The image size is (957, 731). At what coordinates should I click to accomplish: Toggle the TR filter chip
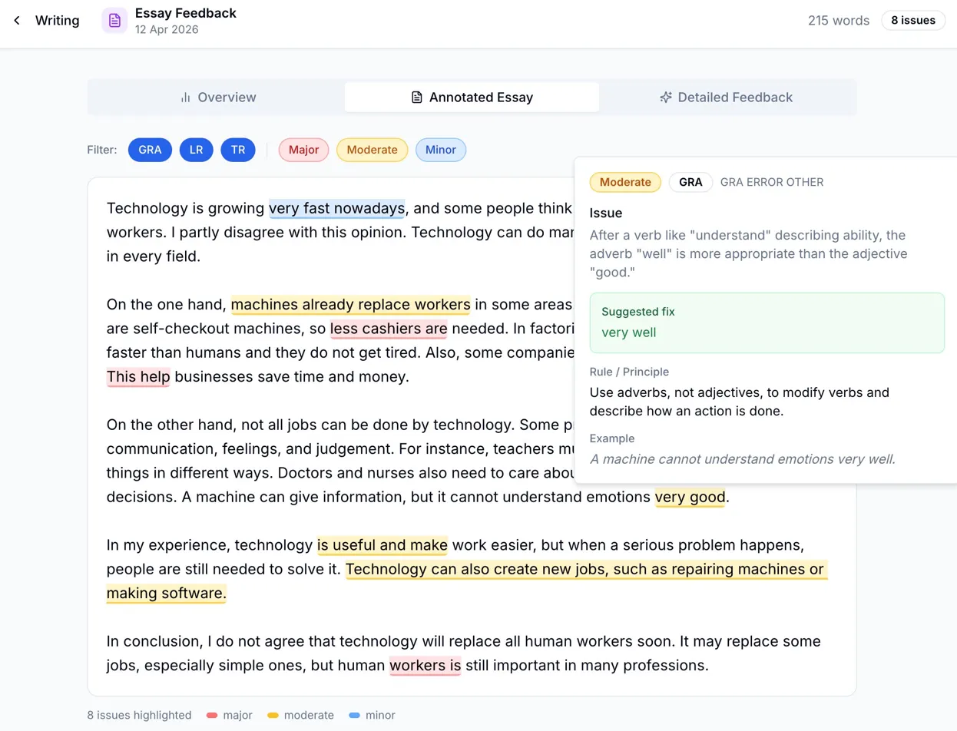(x=238, y=150)
